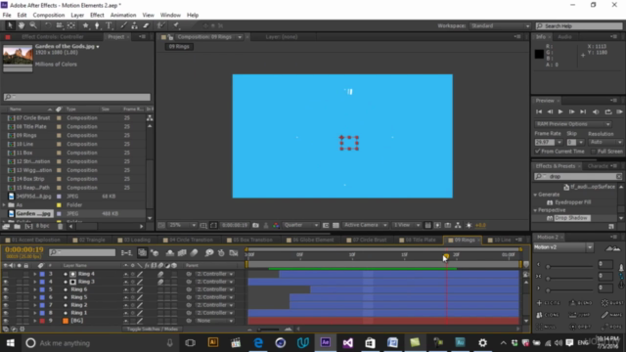Toggle the transparency grid in viewer
The width and height of the screenshot is (626, 352).
click(x=335, y=226)
